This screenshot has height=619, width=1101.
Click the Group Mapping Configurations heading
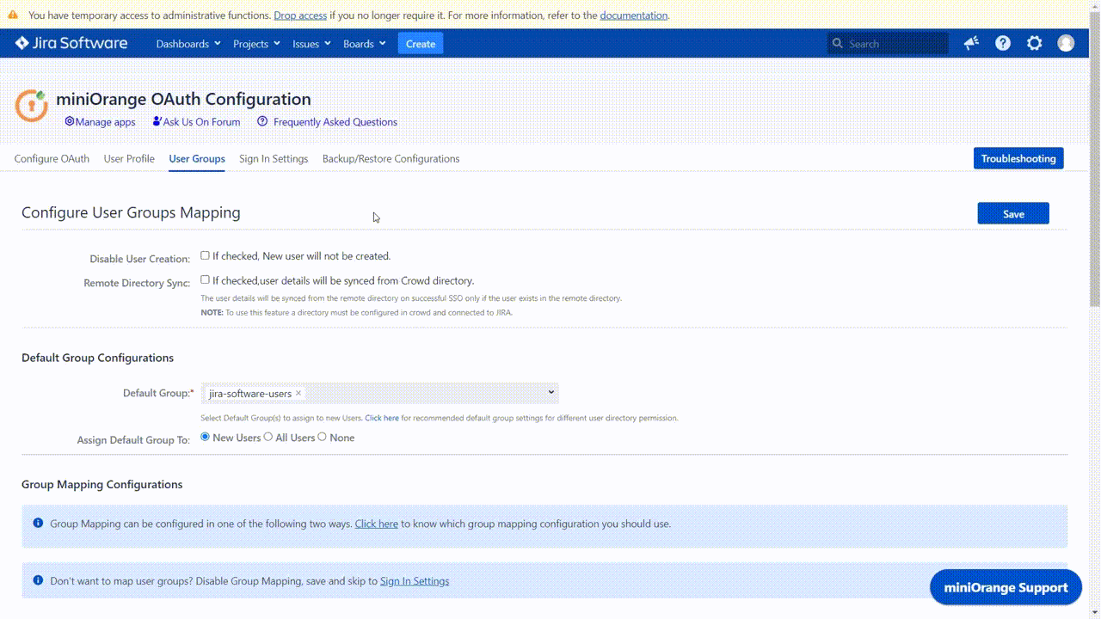click(101, 484)
